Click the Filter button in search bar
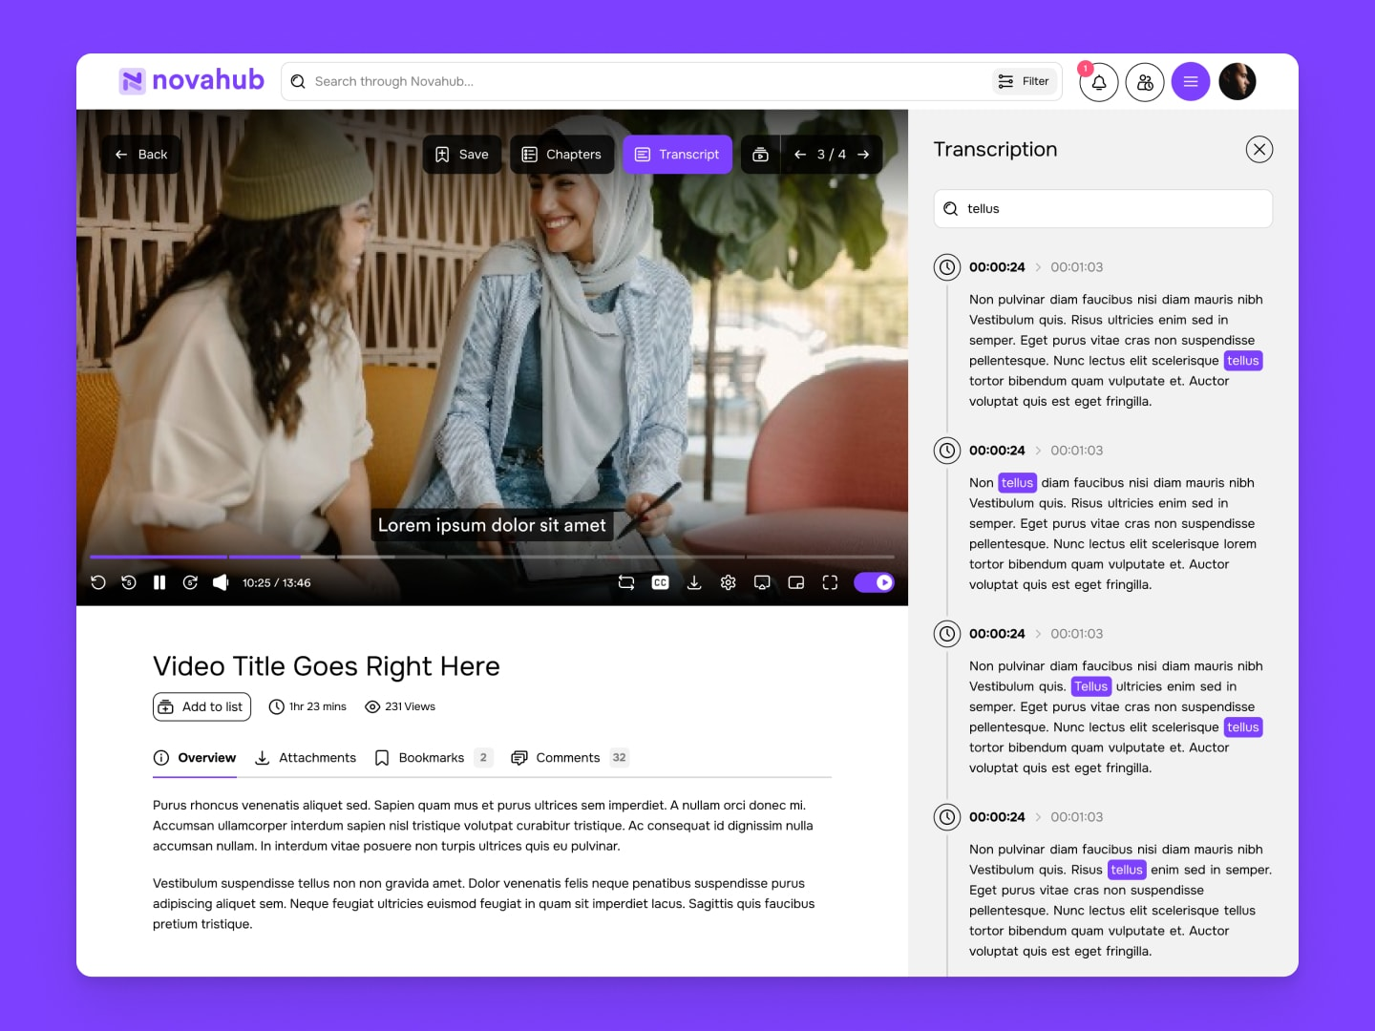Viewport: 1375px width, 1031px height. (x=1024, y=81)
